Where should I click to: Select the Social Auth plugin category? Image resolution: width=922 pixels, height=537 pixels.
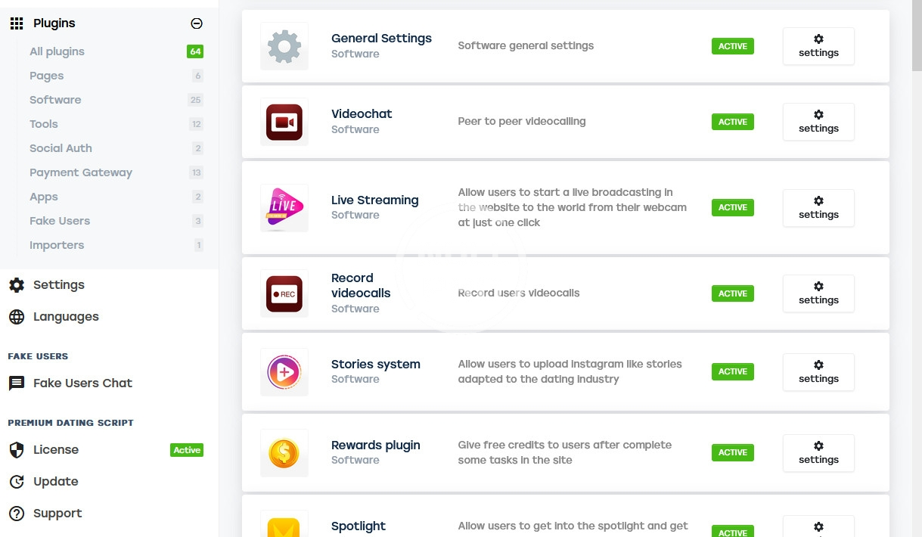pos(61,148)
